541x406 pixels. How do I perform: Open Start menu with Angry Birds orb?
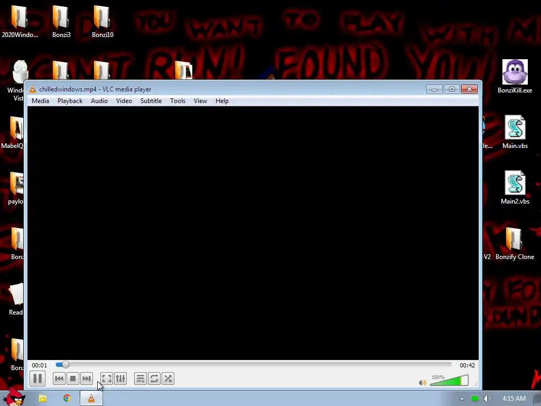[x=14, y=397]
